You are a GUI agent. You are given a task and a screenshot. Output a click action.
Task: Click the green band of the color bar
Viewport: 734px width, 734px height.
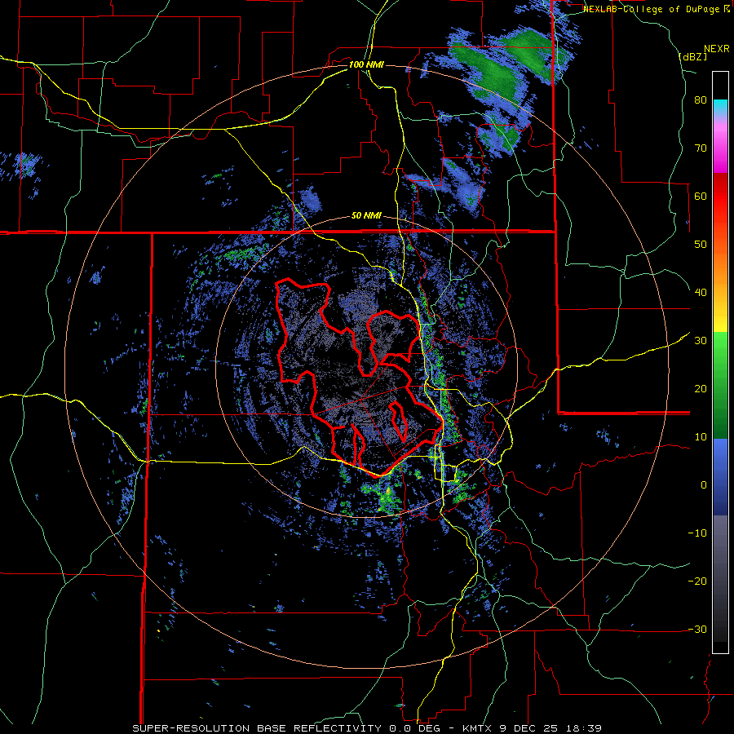point(720,385)
